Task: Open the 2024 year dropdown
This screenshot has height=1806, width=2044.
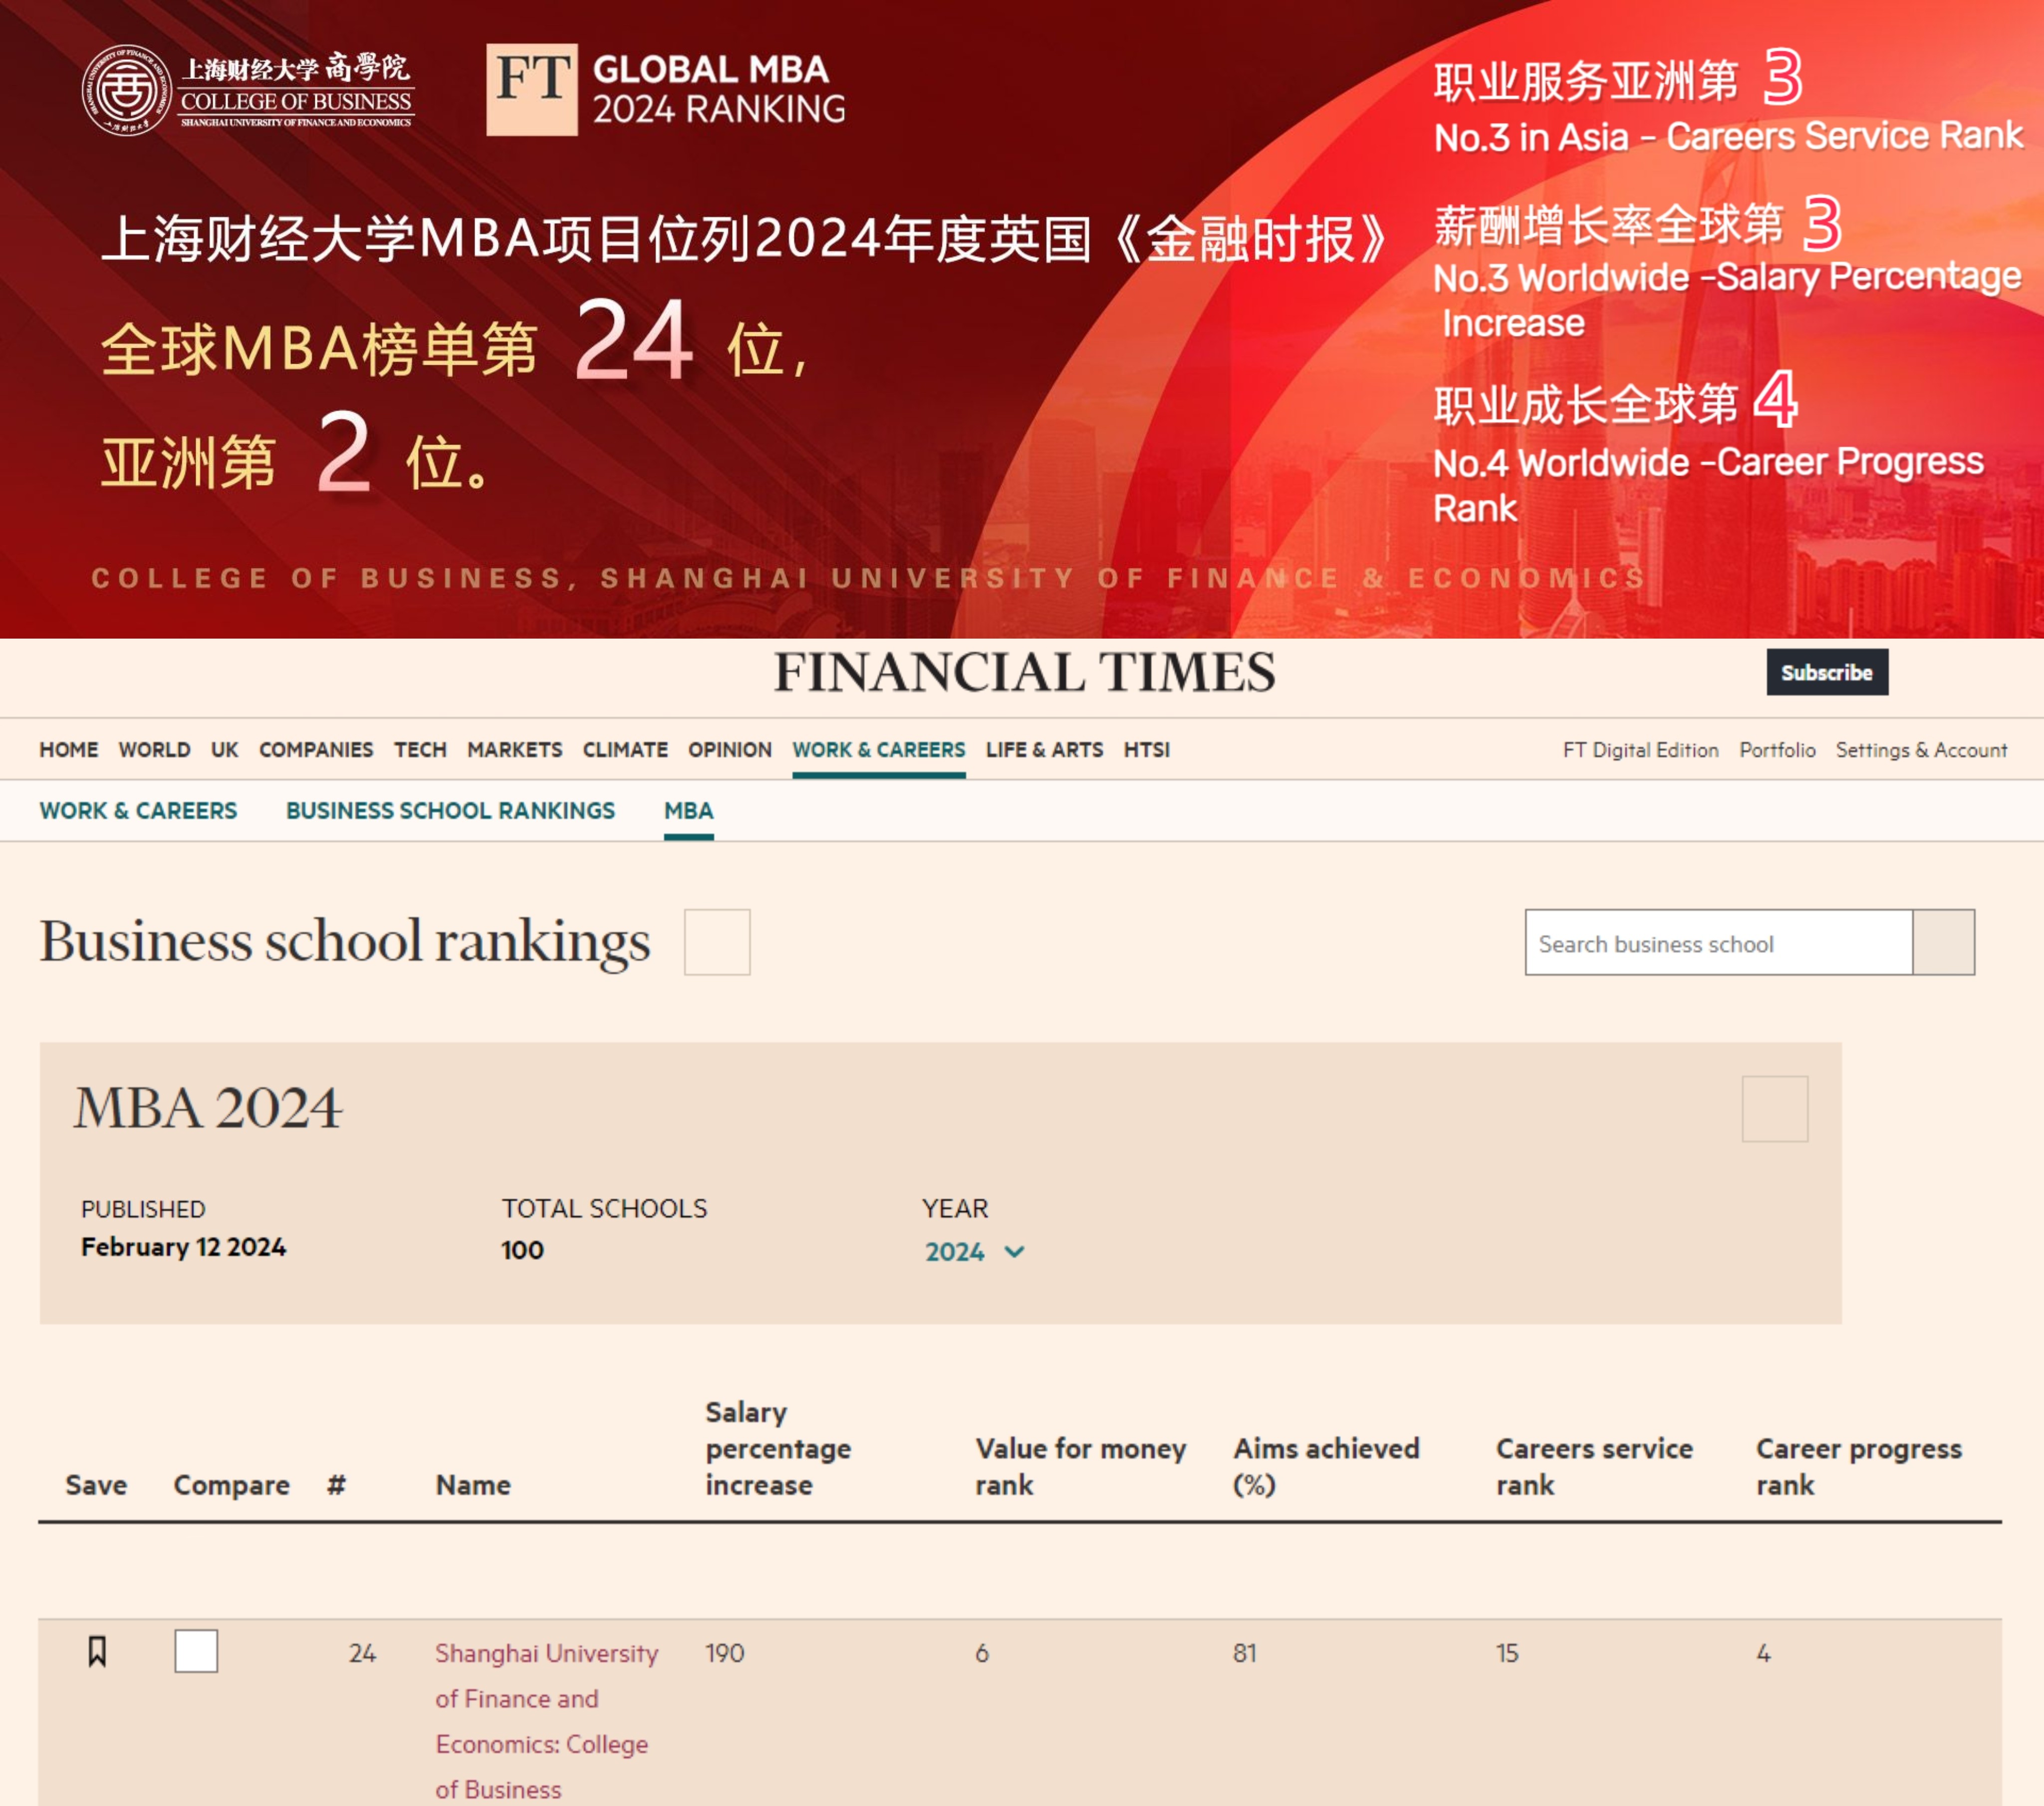Action: [974, 1252]
